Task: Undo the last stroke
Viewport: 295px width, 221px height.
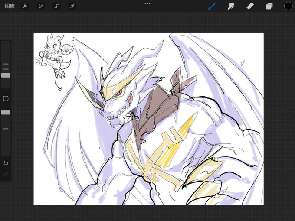Action: click(6, 163)
